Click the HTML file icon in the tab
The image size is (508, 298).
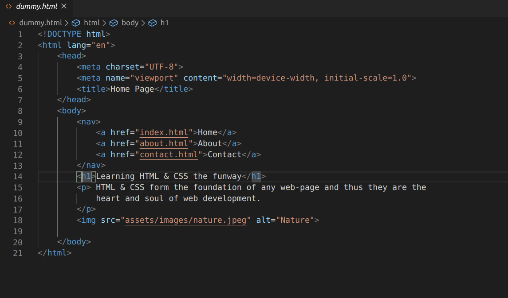pyautogui.click(x=9, y=7)
